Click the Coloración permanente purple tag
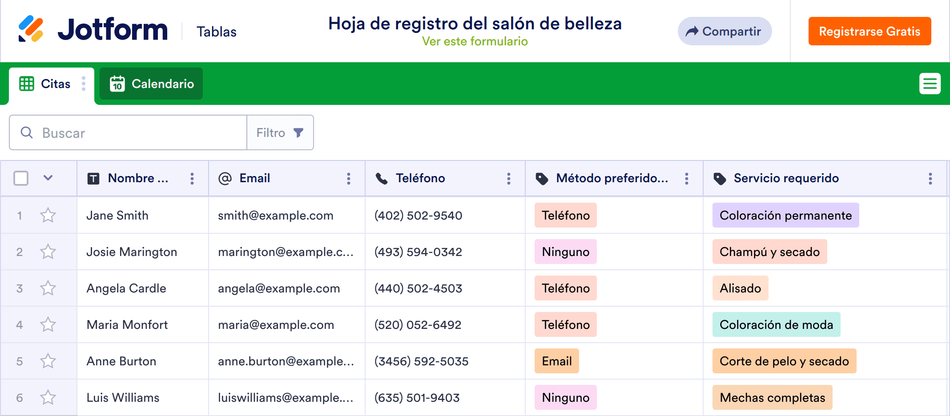Screen dimensions: 950x416 tap(785, 216)
